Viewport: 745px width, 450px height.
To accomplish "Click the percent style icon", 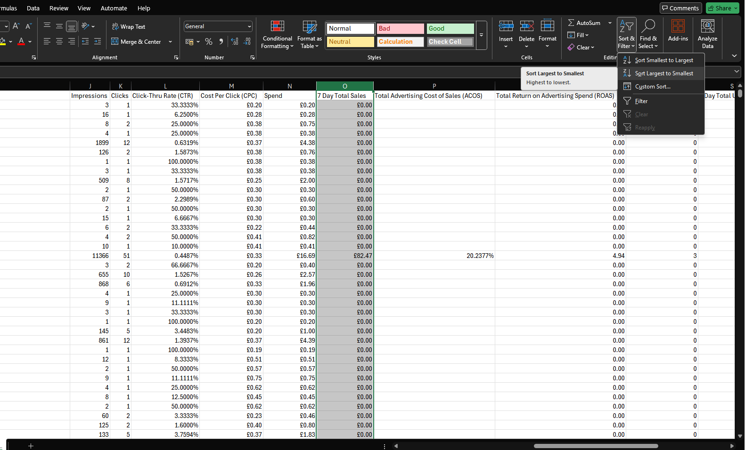I will (x=209, y=42).
